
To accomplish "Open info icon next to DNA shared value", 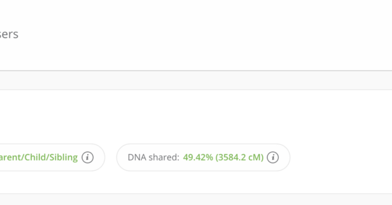I will point(273,157).
